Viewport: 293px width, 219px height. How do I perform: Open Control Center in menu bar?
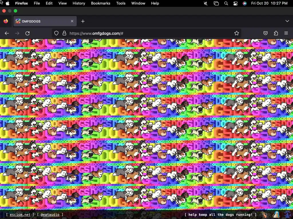point(235,3)
